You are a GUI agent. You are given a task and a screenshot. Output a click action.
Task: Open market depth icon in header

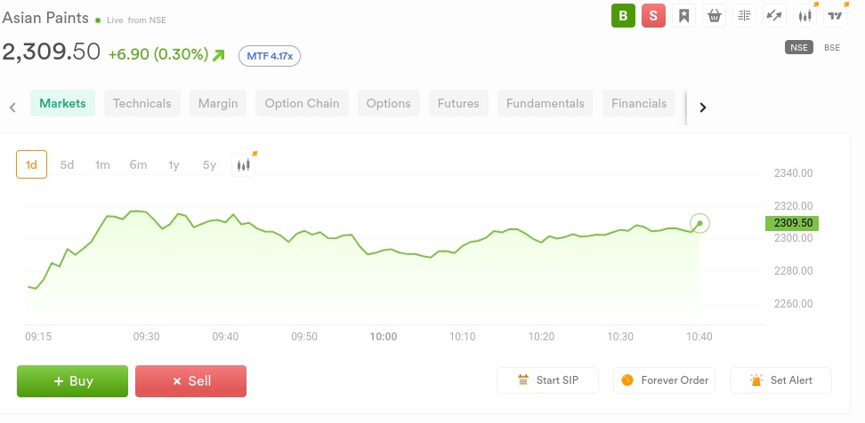[x=744, y=15]
